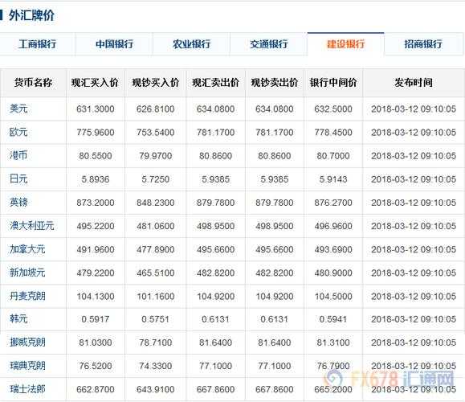Select the 欧元 银行中间价 value 778.4500

tap(333, 133)
